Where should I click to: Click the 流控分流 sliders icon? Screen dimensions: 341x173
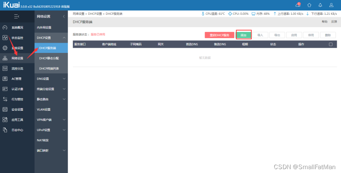5,68
